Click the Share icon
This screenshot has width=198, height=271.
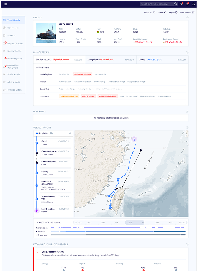tap(165, 12)
